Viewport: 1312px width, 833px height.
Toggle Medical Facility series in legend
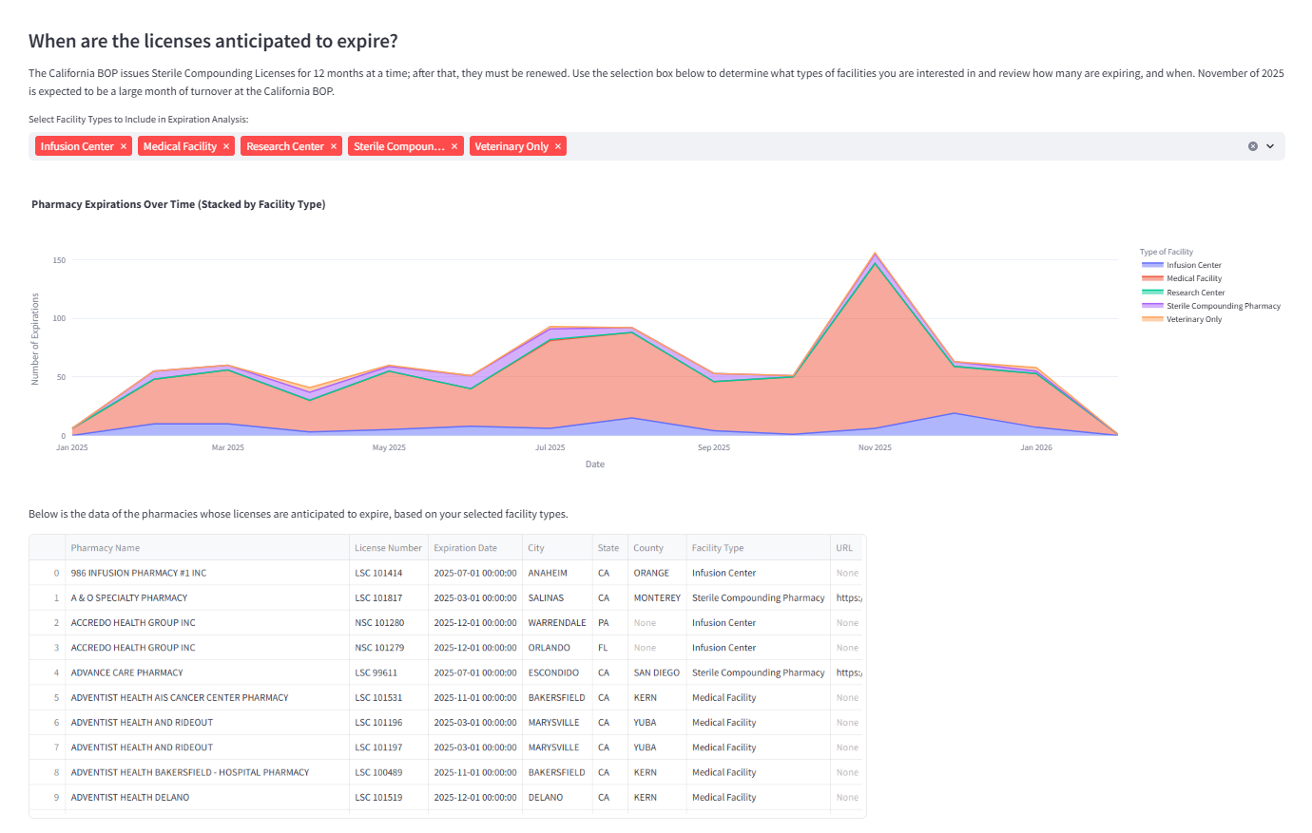click(1193, 278)
